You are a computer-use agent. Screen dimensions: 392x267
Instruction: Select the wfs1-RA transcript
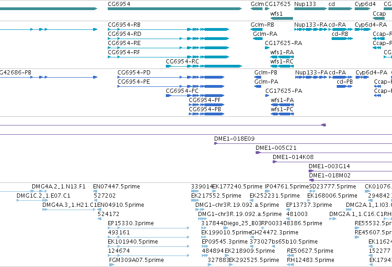282,52
